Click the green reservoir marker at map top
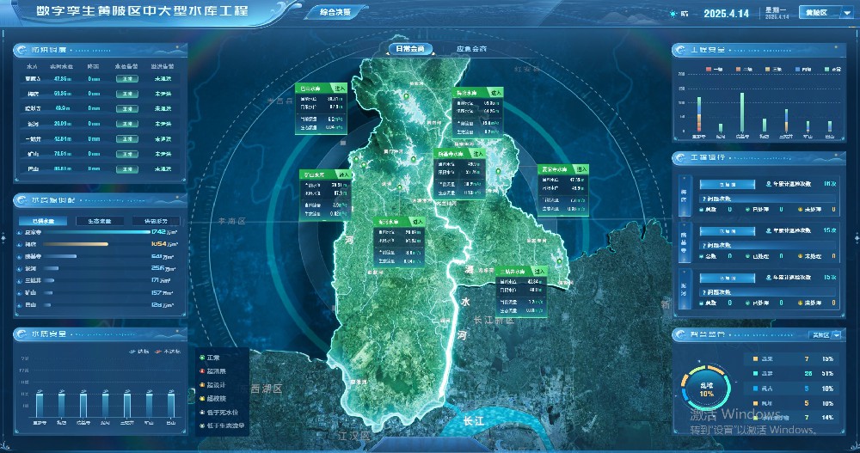 [407, 96]
